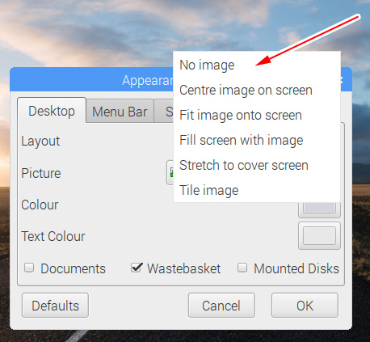The image size is (370, 342).
Task: Open the partially hidden tab beside Menu Bar
Action: (164, 112)
